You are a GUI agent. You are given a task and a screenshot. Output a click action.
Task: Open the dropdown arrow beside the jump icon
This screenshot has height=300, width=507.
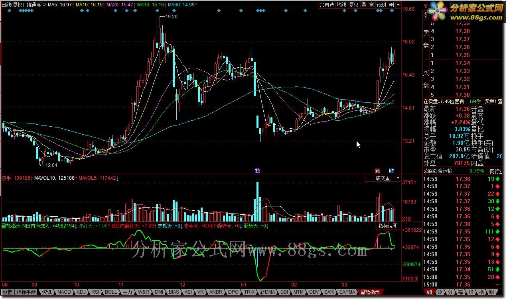pyautogui.click(x=398, y=5)
